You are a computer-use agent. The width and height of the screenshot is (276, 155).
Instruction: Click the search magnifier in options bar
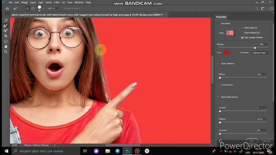click(257, 9)
